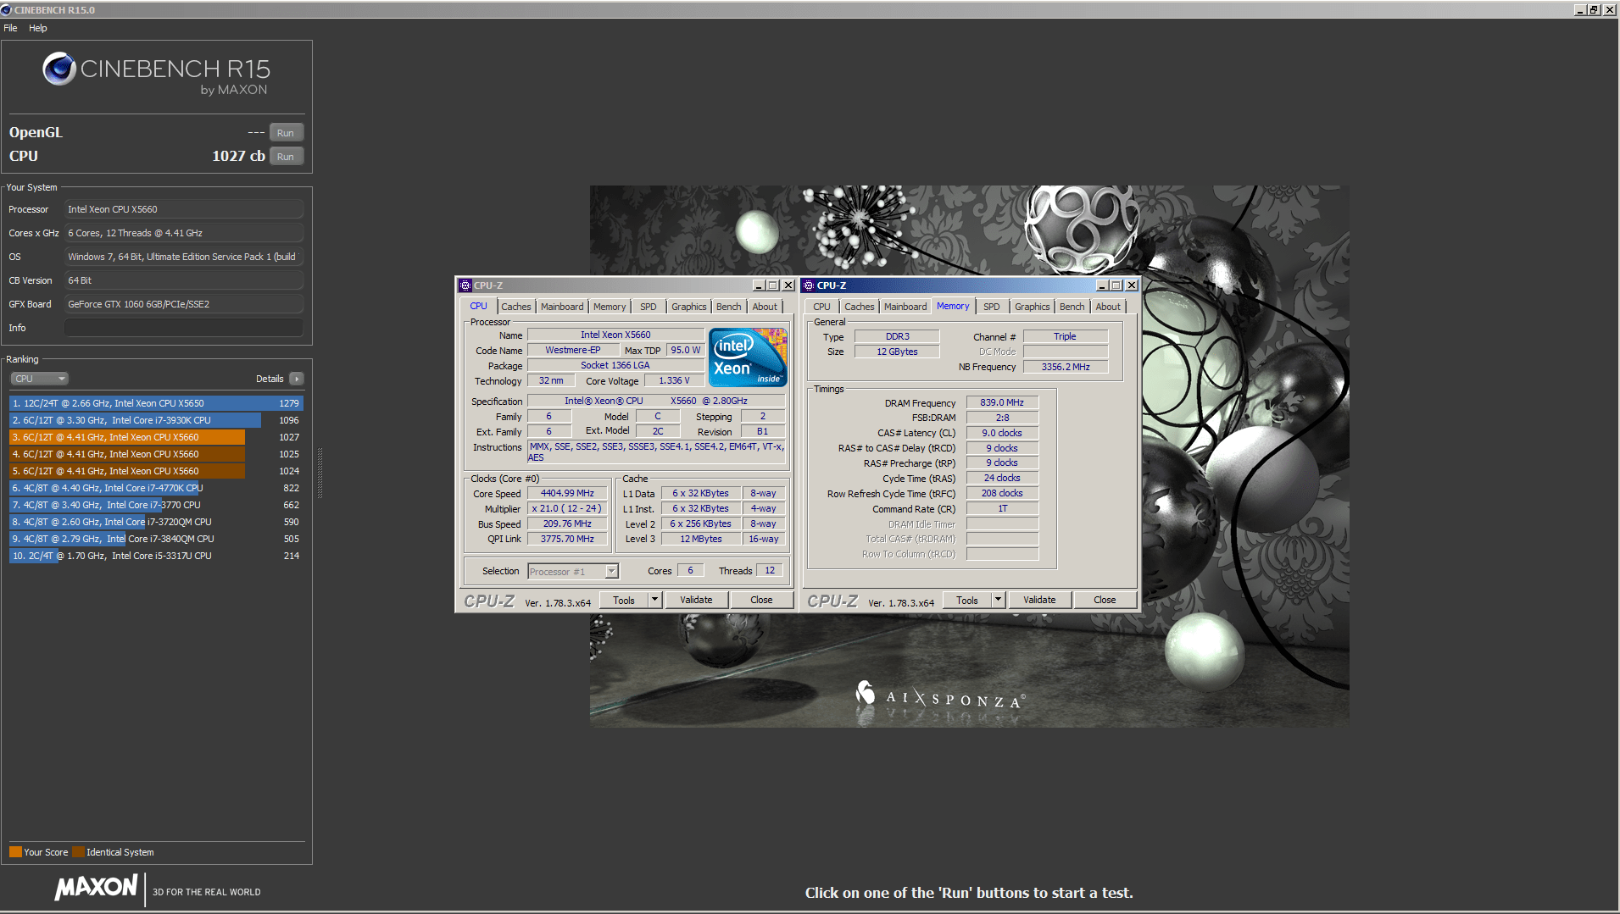The height and width of the screenshot is (914, 1620).
Task: Open Graphics tab in the CPU-tab CPU-Z window
Action: pyautogui.click(x=688, y=307)
